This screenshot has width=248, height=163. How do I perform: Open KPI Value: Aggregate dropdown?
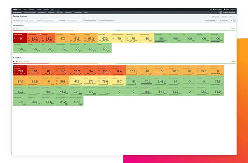pyautogui.click(x=210, y=20)
